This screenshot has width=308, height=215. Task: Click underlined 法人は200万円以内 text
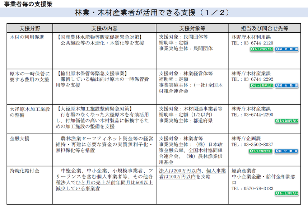click(180, 171)
